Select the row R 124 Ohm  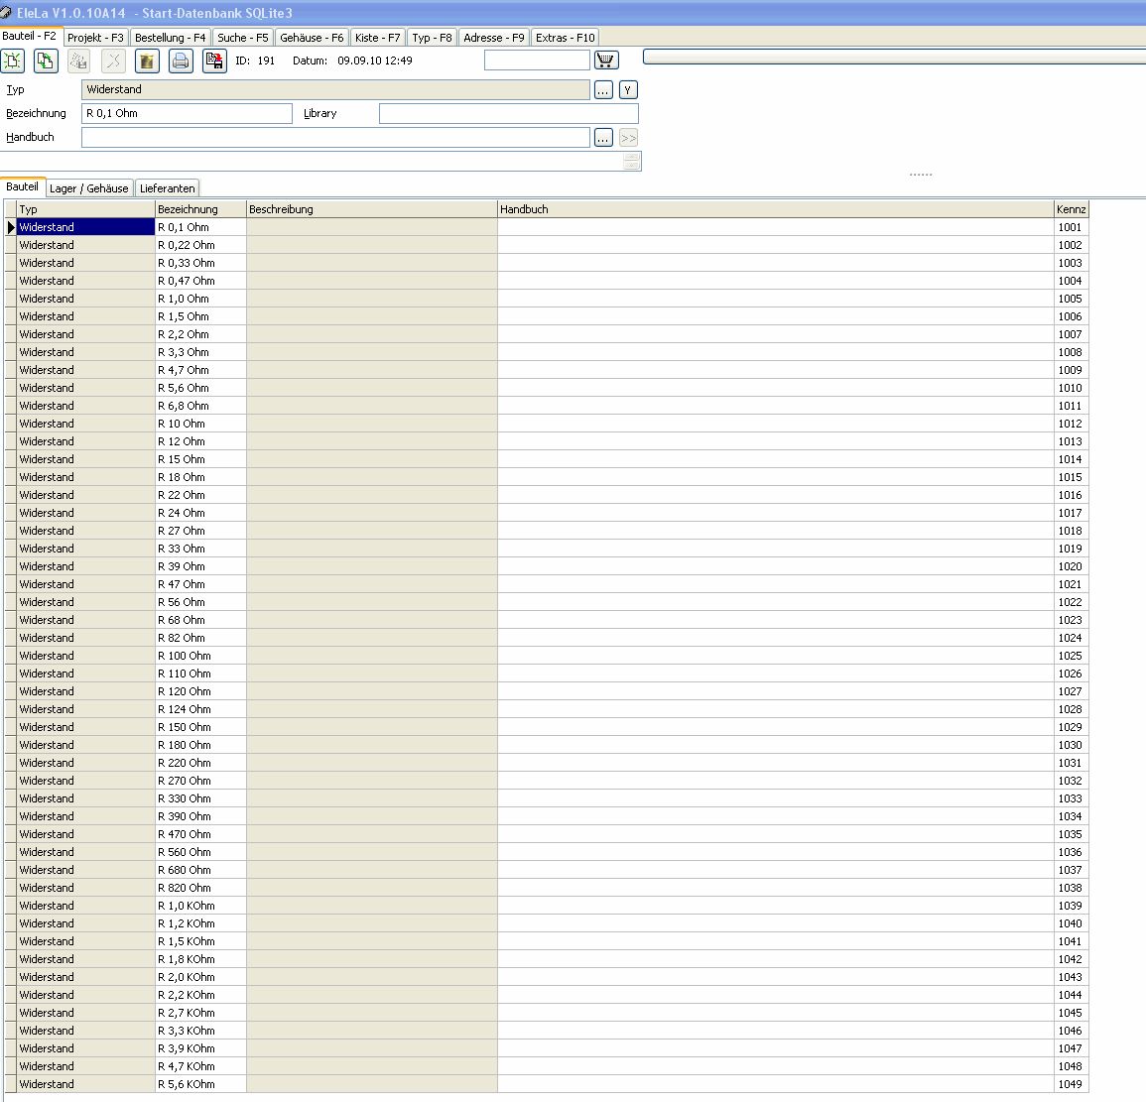(547, 709)
